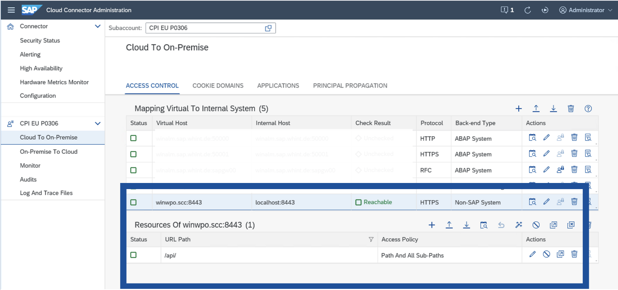Open Log And Trace Files
This screenshot has width=618, height=290.
[46, 193]
